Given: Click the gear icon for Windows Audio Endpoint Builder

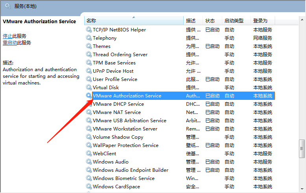Looking at the screenshot, I should [x=89, y=170].
